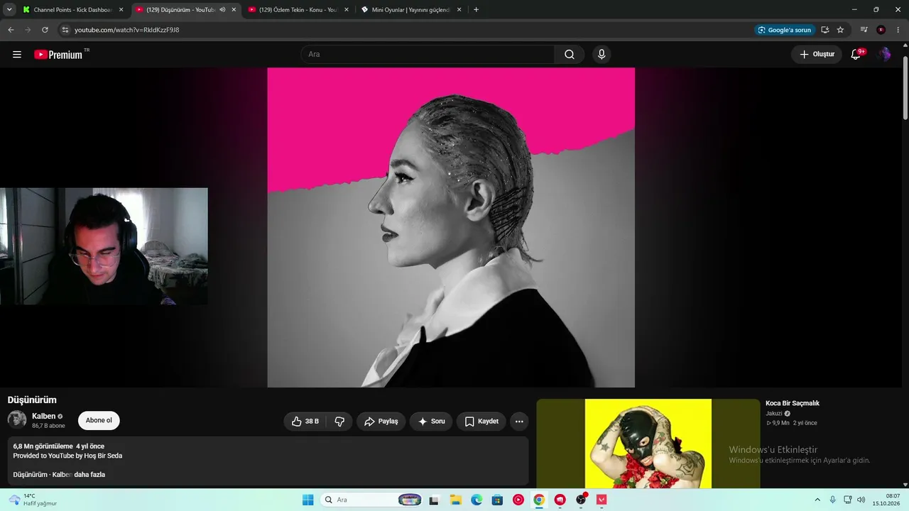The image size is (909, 511).
Task: Go to the YouTube Premium home logo
Action: [58, 55]
